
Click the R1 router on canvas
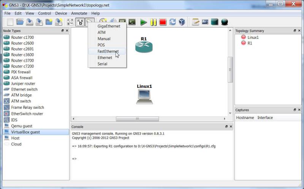click(x=144, y=47)
